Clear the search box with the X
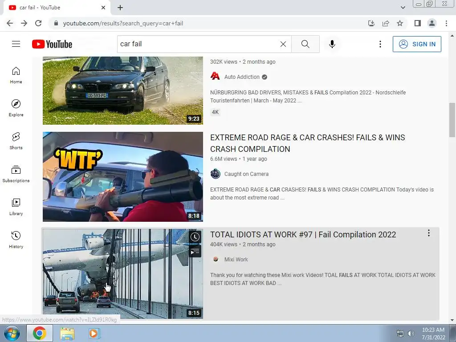456x342 pixels. click(283, 44)
